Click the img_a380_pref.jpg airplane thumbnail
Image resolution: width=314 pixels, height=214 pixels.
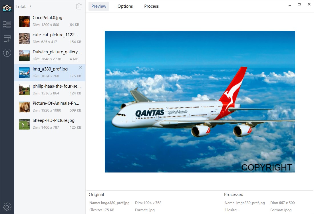[x=24, y=73]
